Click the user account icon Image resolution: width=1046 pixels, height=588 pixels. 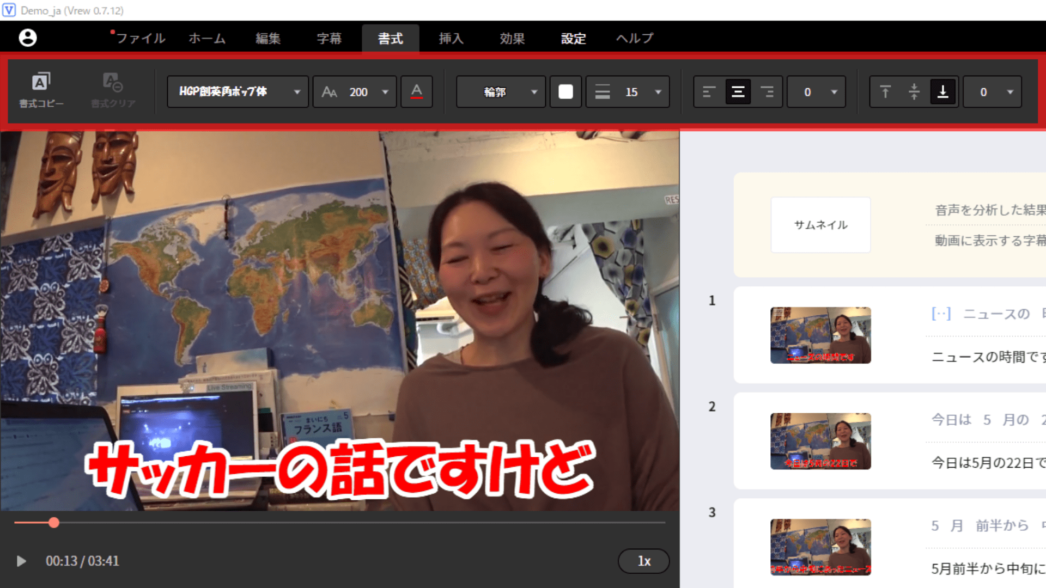pos(28,38)
